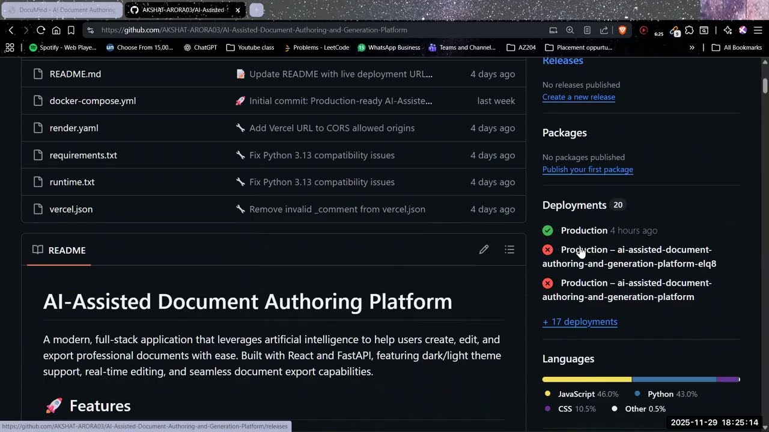Filter by JavaScript 46.0% language
Image resolution: width=769 pixels, height=432 pixels.
(x=582, y=394)
